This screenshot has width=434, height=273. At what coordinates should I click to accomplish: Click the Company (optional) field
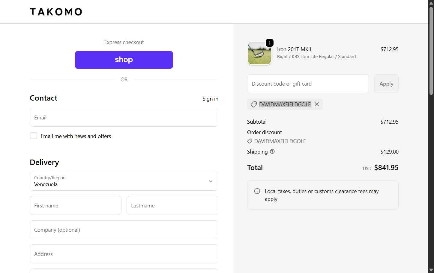tap(124, 230)
